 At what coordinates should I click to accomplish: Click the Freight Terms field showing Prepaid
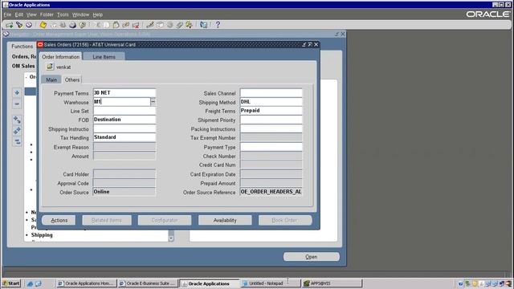coord(271,111)
